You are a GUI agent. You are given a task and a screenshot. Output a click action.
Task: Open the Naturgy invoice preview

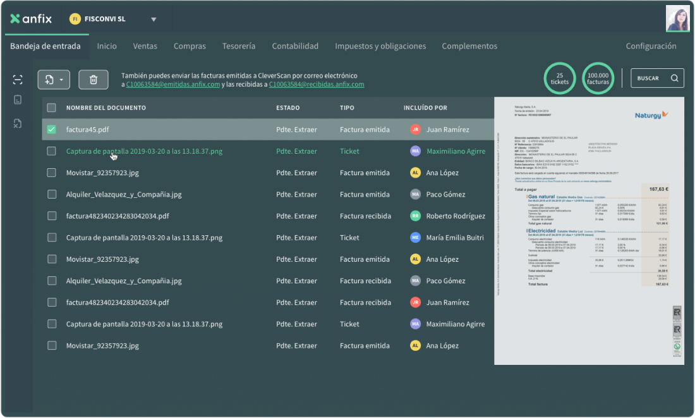589,231
